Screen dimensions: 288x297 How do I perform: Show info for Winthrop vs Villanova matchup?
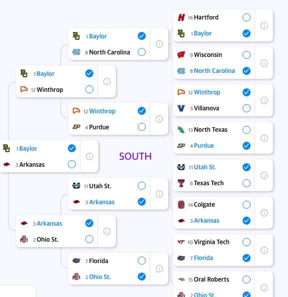(x=264, y=100)
